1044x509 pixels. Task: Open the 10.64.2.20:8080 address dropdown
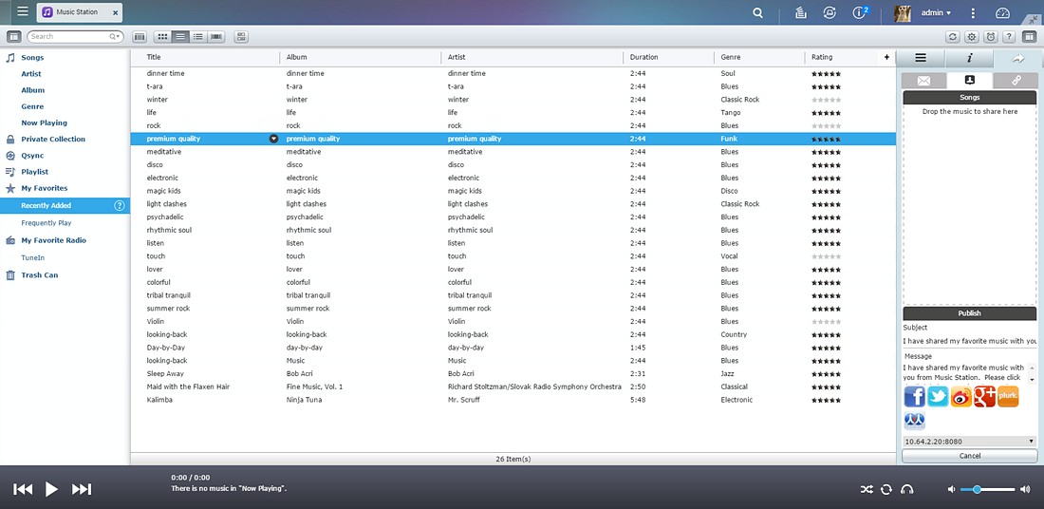click(969, 441)
